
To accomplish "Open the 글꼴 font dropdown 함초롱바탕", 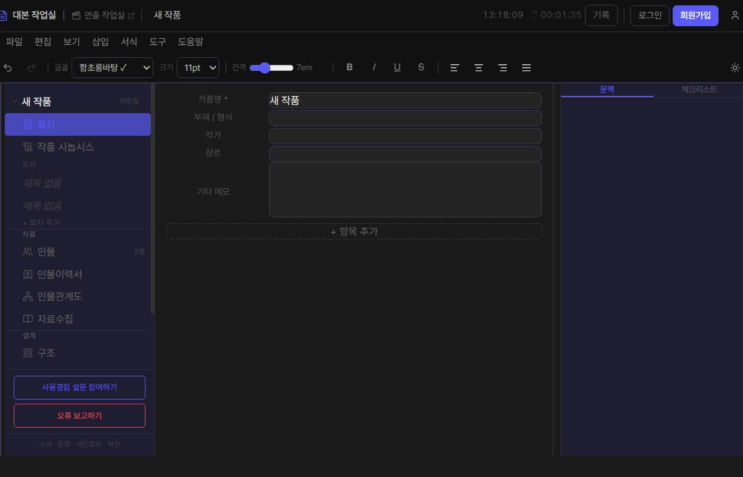I will pyautogui.click(x=113, y=68).
